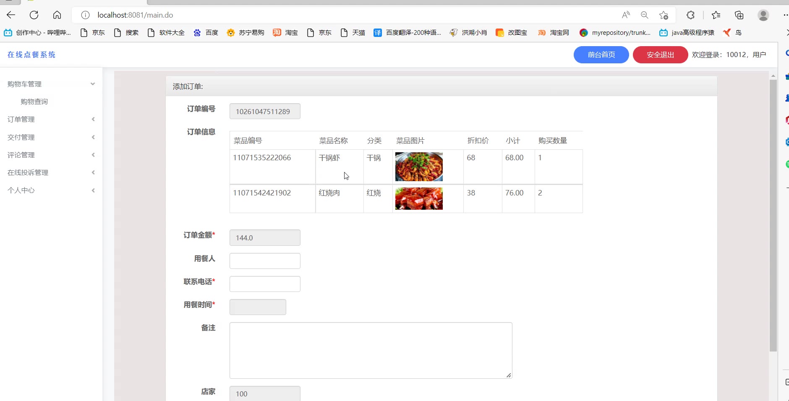Open 创作中心 bilibili bookmark
The height and width of the screenshot is (401, 789).
(x=37, y=33)
